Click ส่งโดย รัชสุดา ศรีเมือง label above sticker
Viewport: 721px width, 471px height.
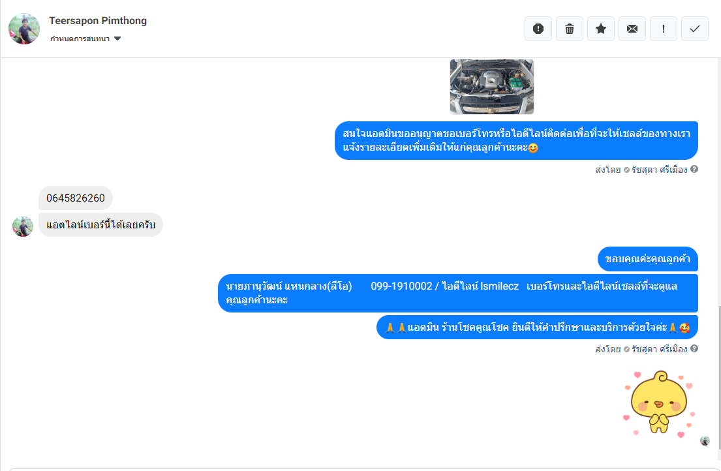641,349
